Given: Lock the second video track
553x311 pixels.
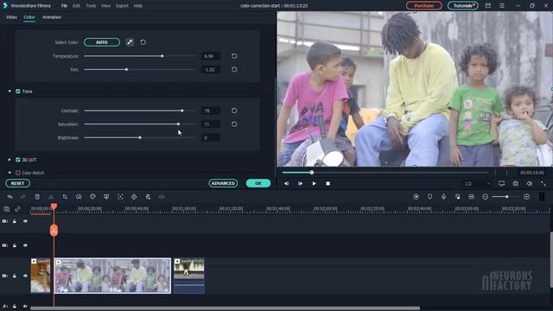Looking at the screenshot, I should coord(15,245).
